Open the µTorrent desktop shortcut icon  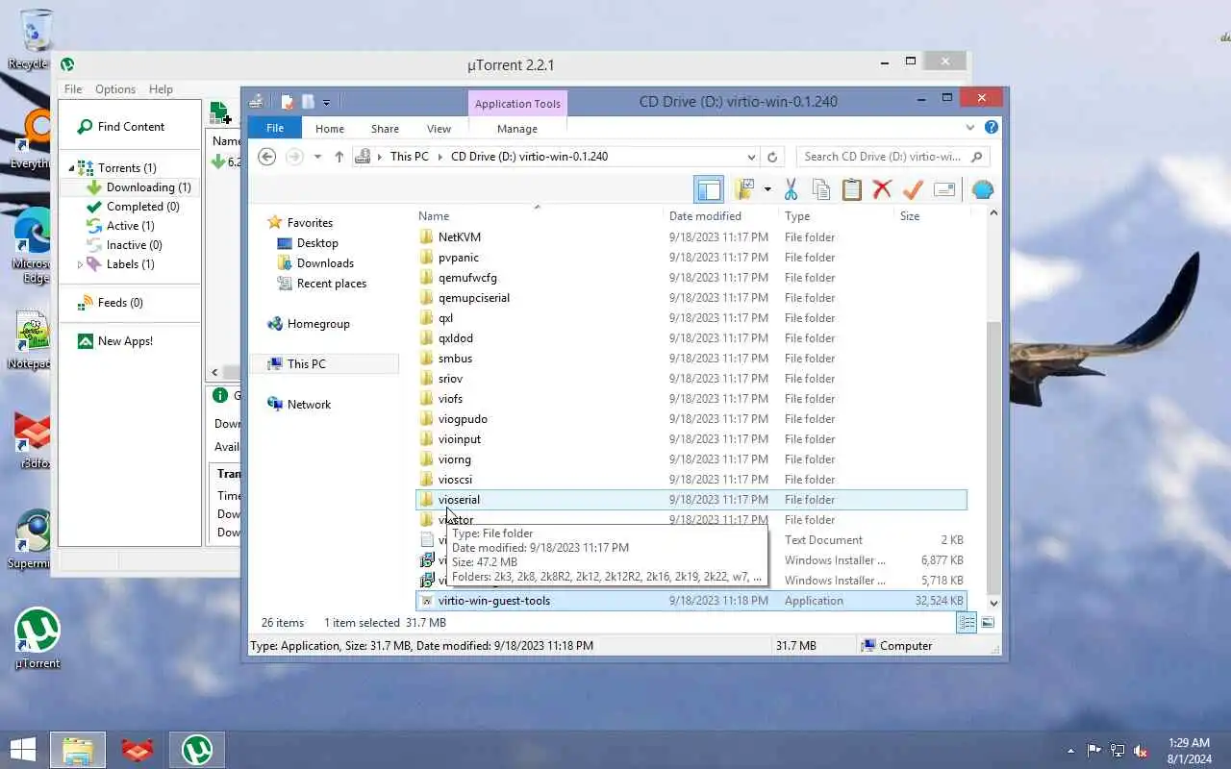pyautogui.click(x=37, y=638)
